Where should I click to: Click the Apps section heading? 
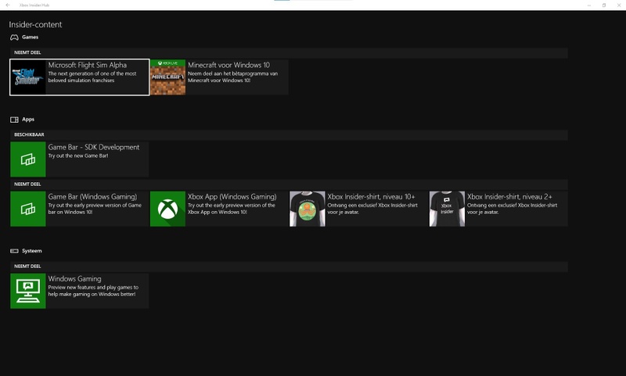[28, 120]
